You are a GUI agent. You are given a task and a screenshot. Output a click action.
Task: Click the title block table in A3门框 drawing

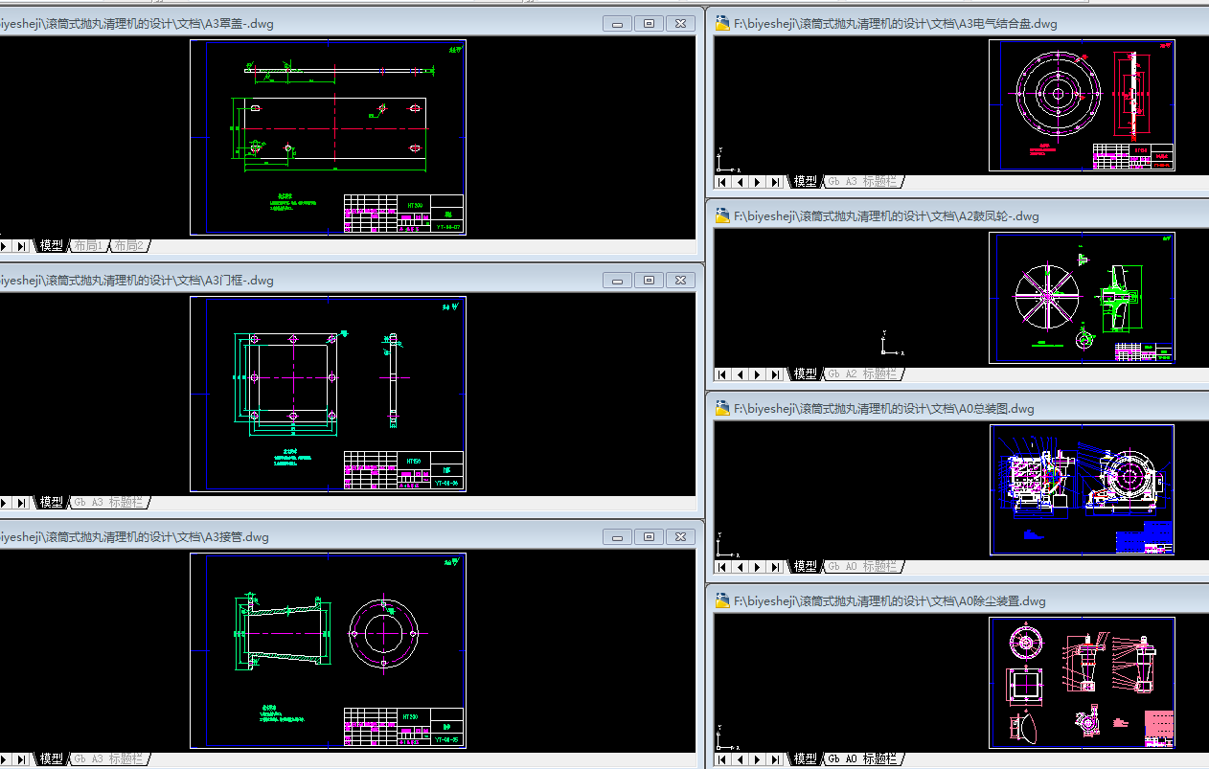403,470
